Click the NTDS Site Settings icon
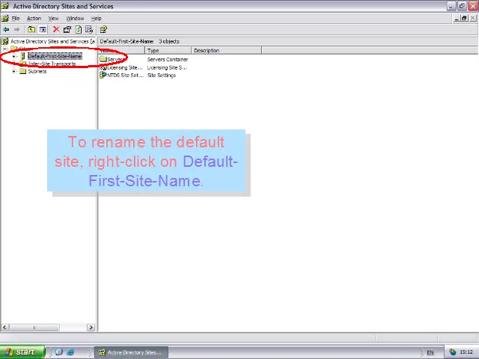The image size is (479, 359). tap(103, 75)
